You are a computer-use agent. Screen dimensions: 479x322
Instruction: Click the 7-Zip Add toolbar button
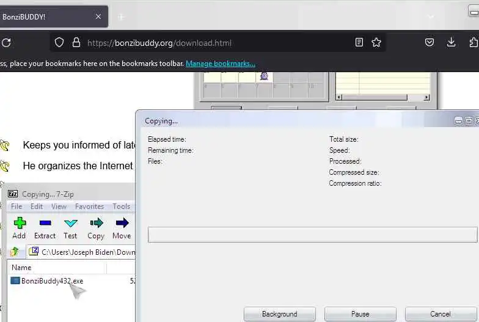click(x=20, y=229)
